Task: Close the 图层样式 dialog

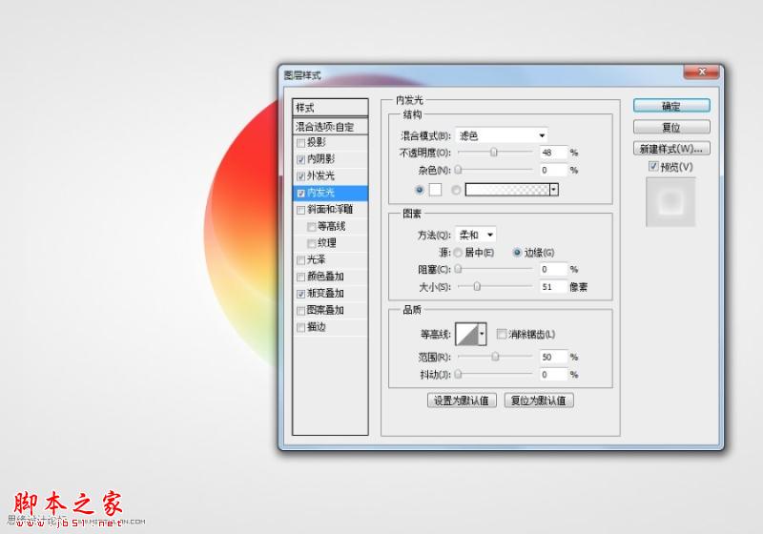Action: pos(701,72)
